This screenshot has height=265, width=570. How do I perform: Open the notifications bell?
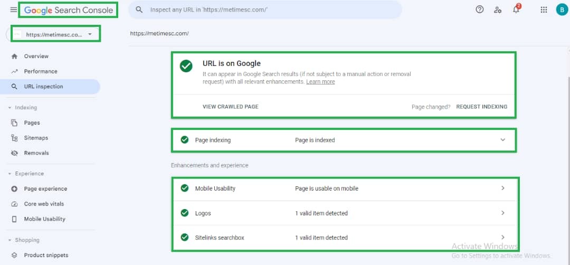point(516,10)
